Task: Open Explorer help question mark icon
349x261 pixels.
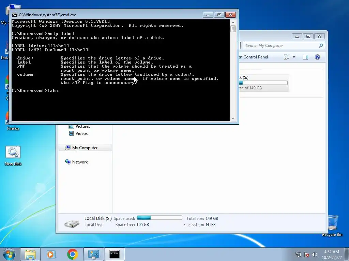Action: click(x=318, y=57)
